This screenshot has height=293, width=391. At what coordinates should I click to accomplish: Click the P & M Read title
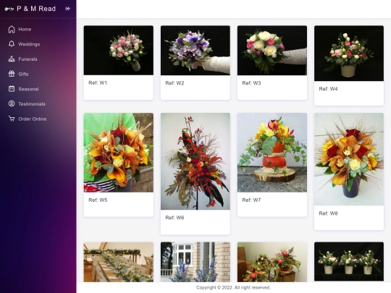pos(36,9)
